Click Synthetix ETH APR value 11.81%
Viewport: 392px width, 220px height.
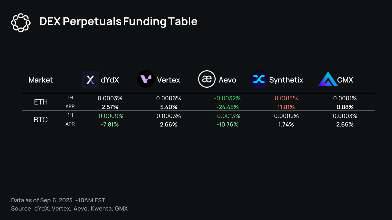[286, 107]
